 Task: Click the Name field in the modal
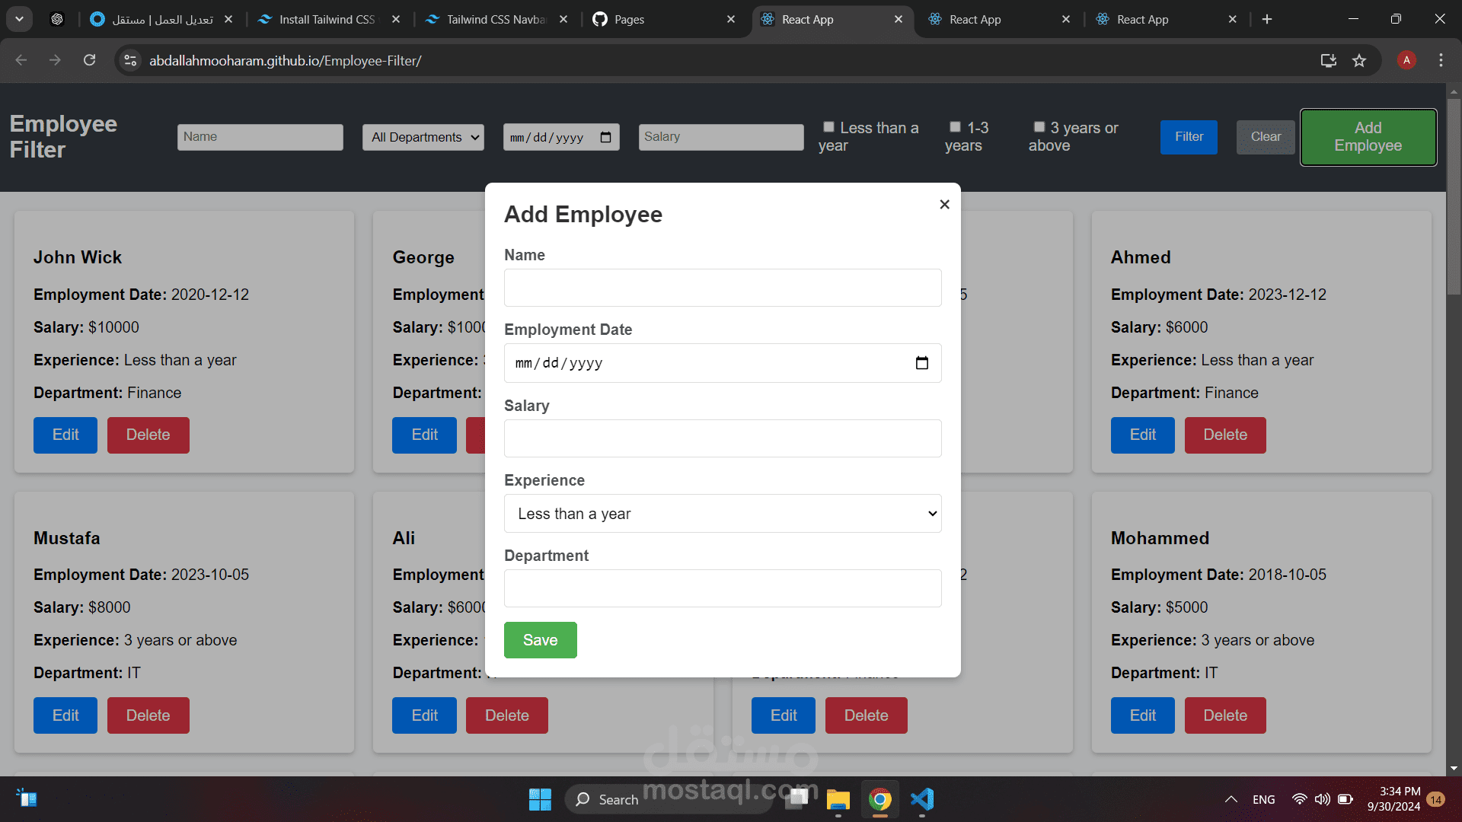[x=723, y=288]
